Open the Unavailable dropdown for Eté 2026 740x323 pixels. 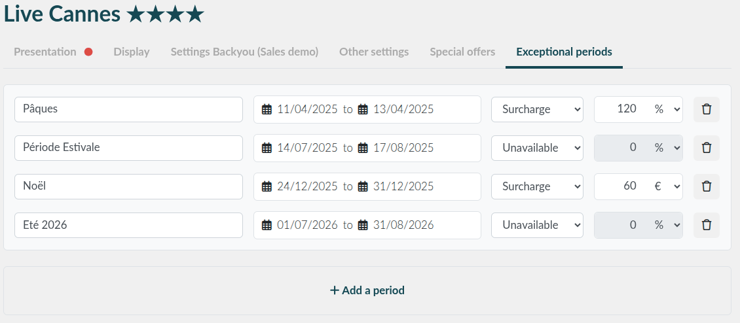click(537, 226)
